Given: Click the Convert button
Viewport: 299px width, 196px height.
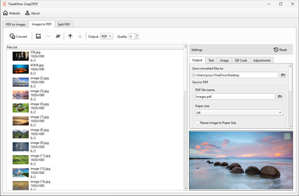Looking at the screenshot, I should click(x=18, y=36).
